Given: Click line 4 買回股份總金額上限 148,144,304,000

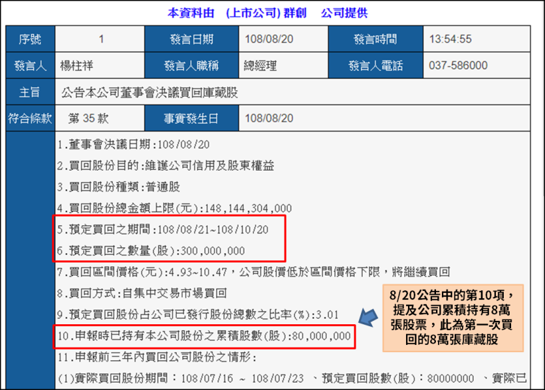Looking at the screenshot, I should 175,208.
